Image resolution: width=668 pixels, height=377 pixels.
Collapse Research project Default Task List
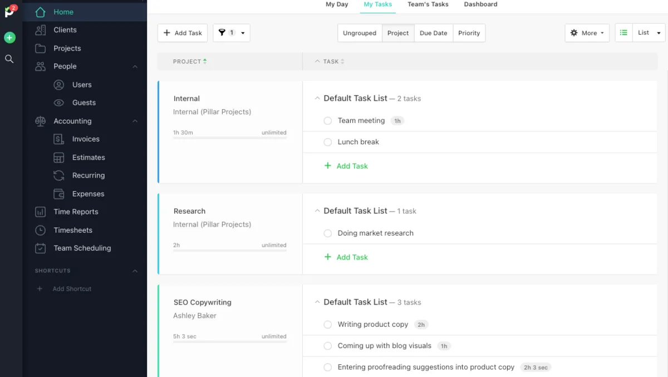pos(317,211)
